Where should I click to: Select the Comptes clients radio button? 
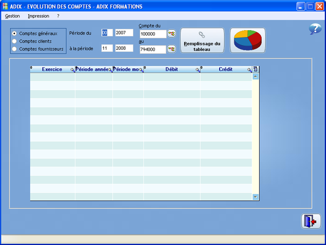tap(14, 41)
